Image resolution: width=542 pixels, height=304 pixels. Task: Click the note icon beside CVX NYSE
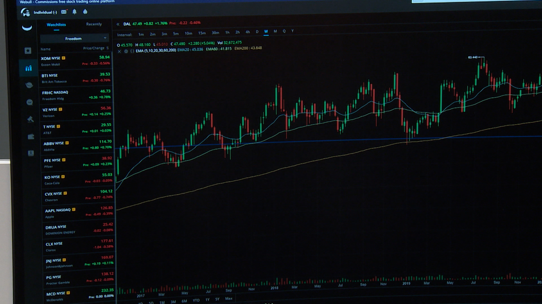click(65, 193)
